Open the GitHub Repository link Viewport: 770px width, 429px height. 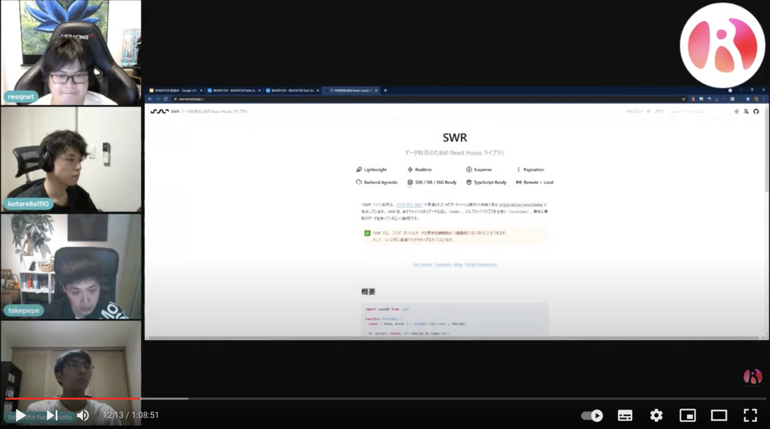[x=481, y=264]
